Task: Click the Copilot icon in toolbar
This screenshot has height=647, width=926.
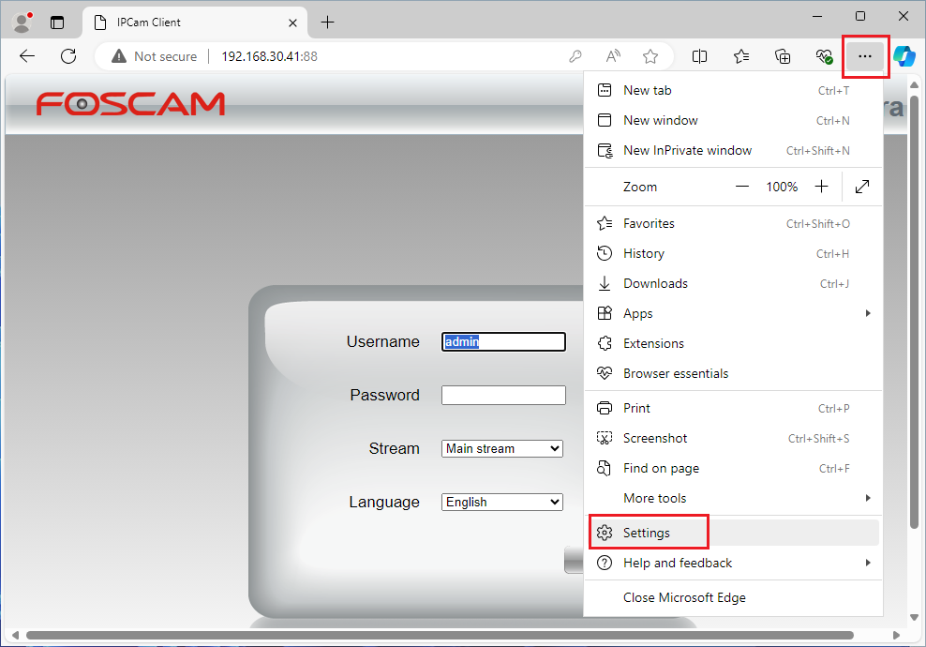Action: coord(904,56)
